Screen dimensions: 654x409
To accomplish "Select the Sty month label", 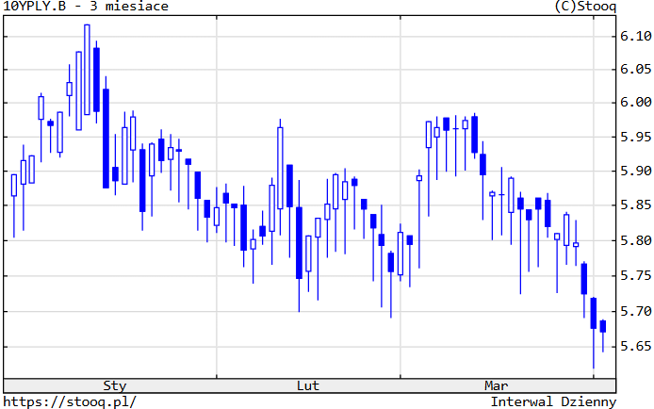I will pyautogui.click(x=114, y=385).
